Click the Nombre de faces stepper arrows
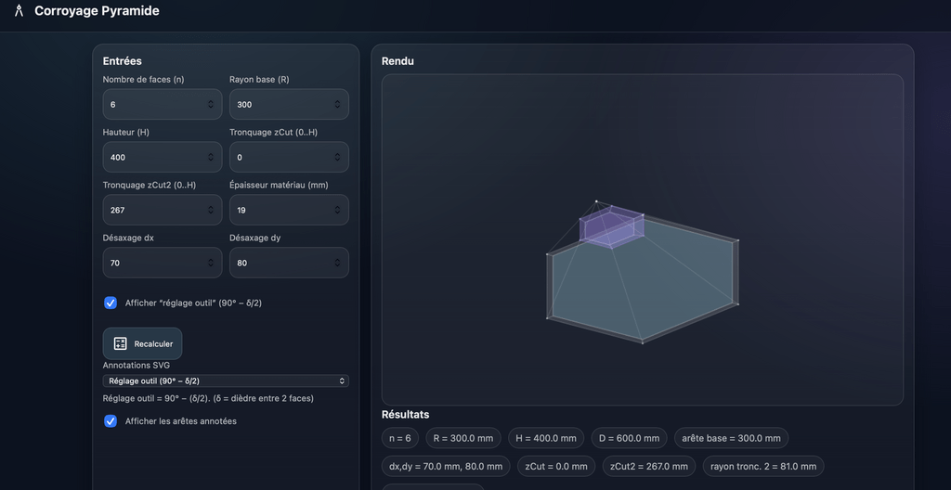This screenshot has width=951, height=490. coord(211,105)
